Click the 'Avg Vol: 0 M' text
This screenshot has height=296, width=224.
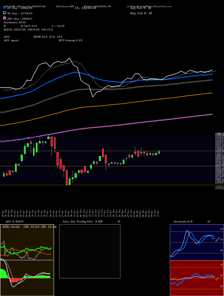(x=141, y=8)
